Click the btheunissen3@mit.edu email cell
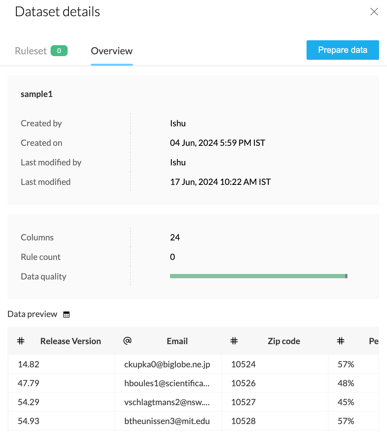Screen dimensions: 387x432 [167, 421]
